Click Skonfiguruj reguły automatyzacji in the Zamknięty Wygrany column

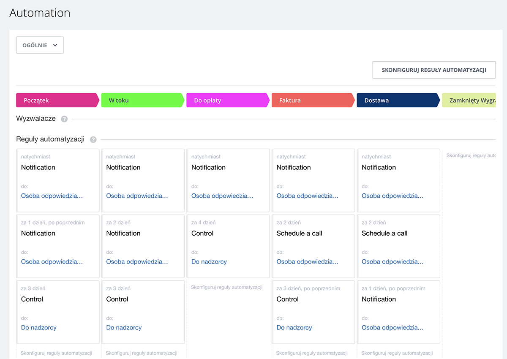tap(471, 155)
